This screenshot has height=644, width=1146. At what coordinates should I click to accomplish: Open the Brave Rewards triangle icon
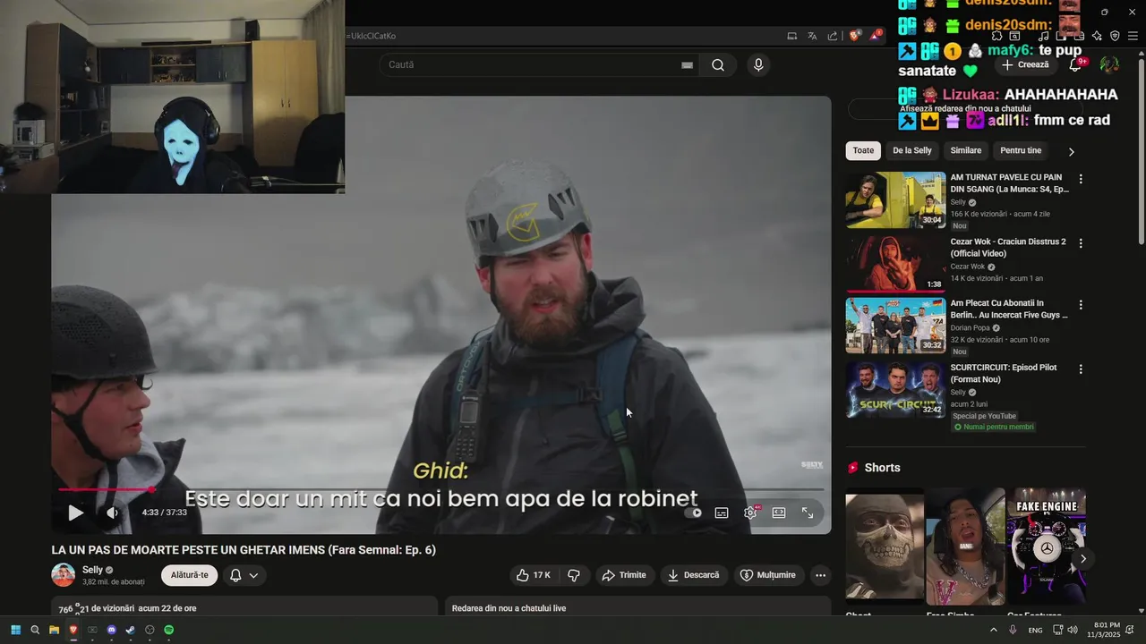[876, 36]
